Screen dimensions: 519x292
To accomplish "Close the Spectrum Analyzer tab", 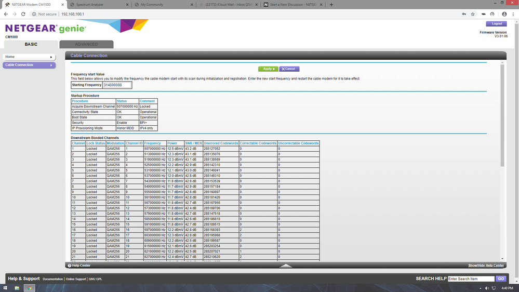I will 127,5.
